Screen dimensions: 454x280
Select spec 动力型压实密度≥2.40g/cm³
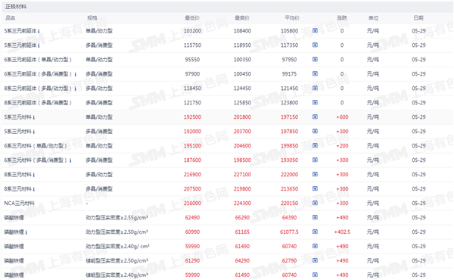[117, 246]
